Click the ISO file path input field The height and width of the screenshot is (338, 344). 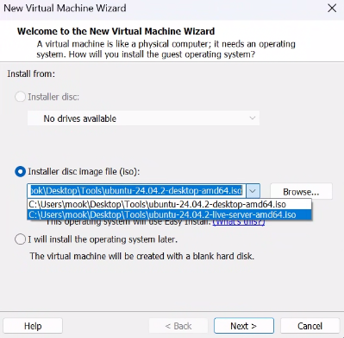(137, 191)
